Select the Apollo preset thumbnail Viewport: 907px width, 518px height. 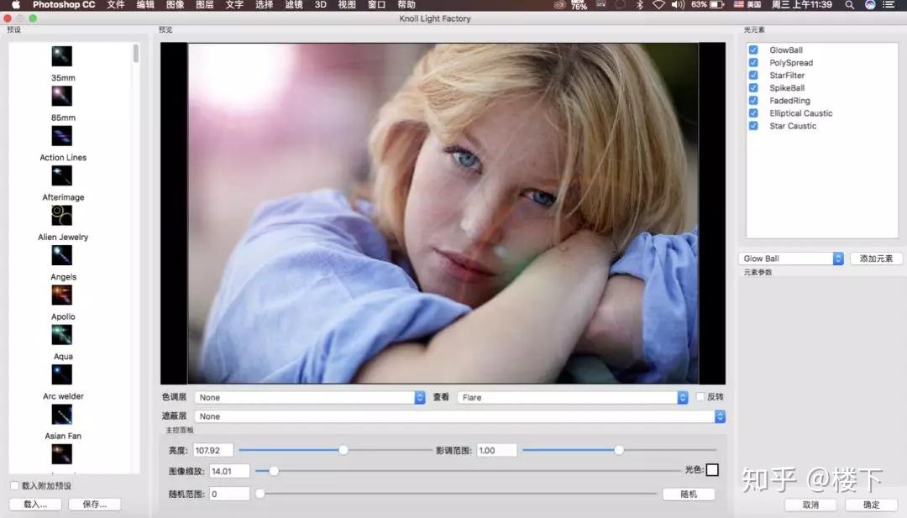(x=62, y=296)
